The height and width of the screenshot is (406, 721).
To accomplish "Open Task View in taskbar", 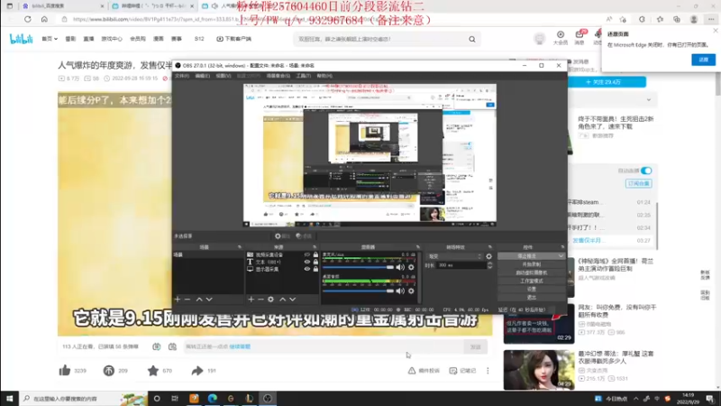I will (x=175, y=398).
